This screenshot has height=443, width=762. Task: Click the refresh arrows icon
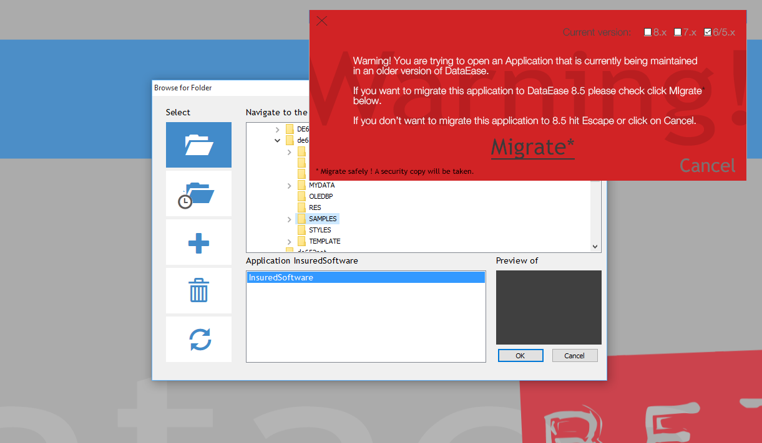(x=198, y=340)
